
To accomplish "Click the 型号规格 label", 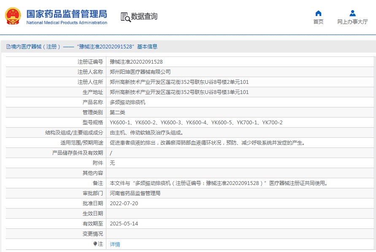I will pyautogui.click(x=93, y=123).
